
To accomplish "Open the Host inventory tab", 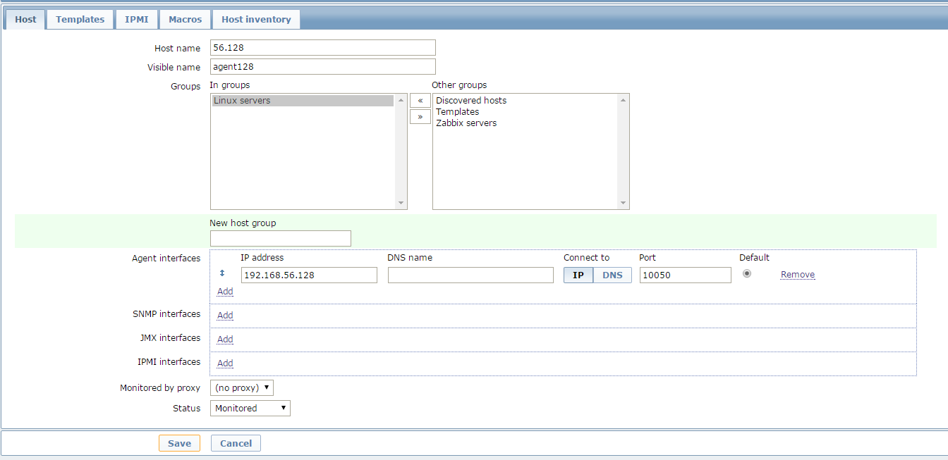I will [x=256, y=19].
